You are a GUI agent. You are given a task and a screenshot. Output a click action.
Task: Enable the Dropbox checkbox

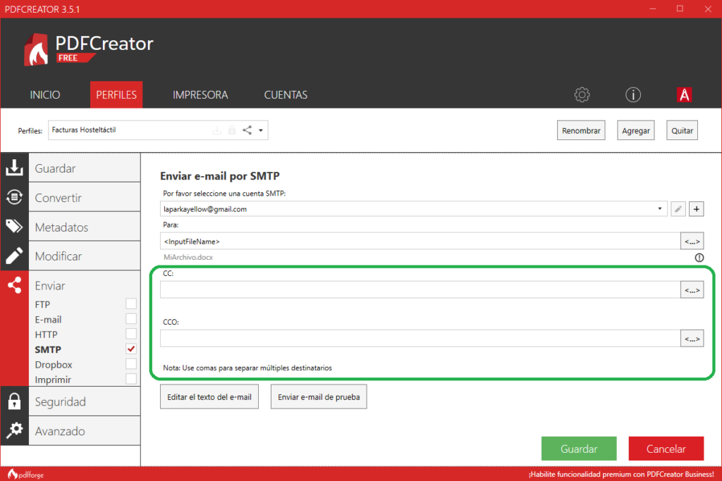130,364
